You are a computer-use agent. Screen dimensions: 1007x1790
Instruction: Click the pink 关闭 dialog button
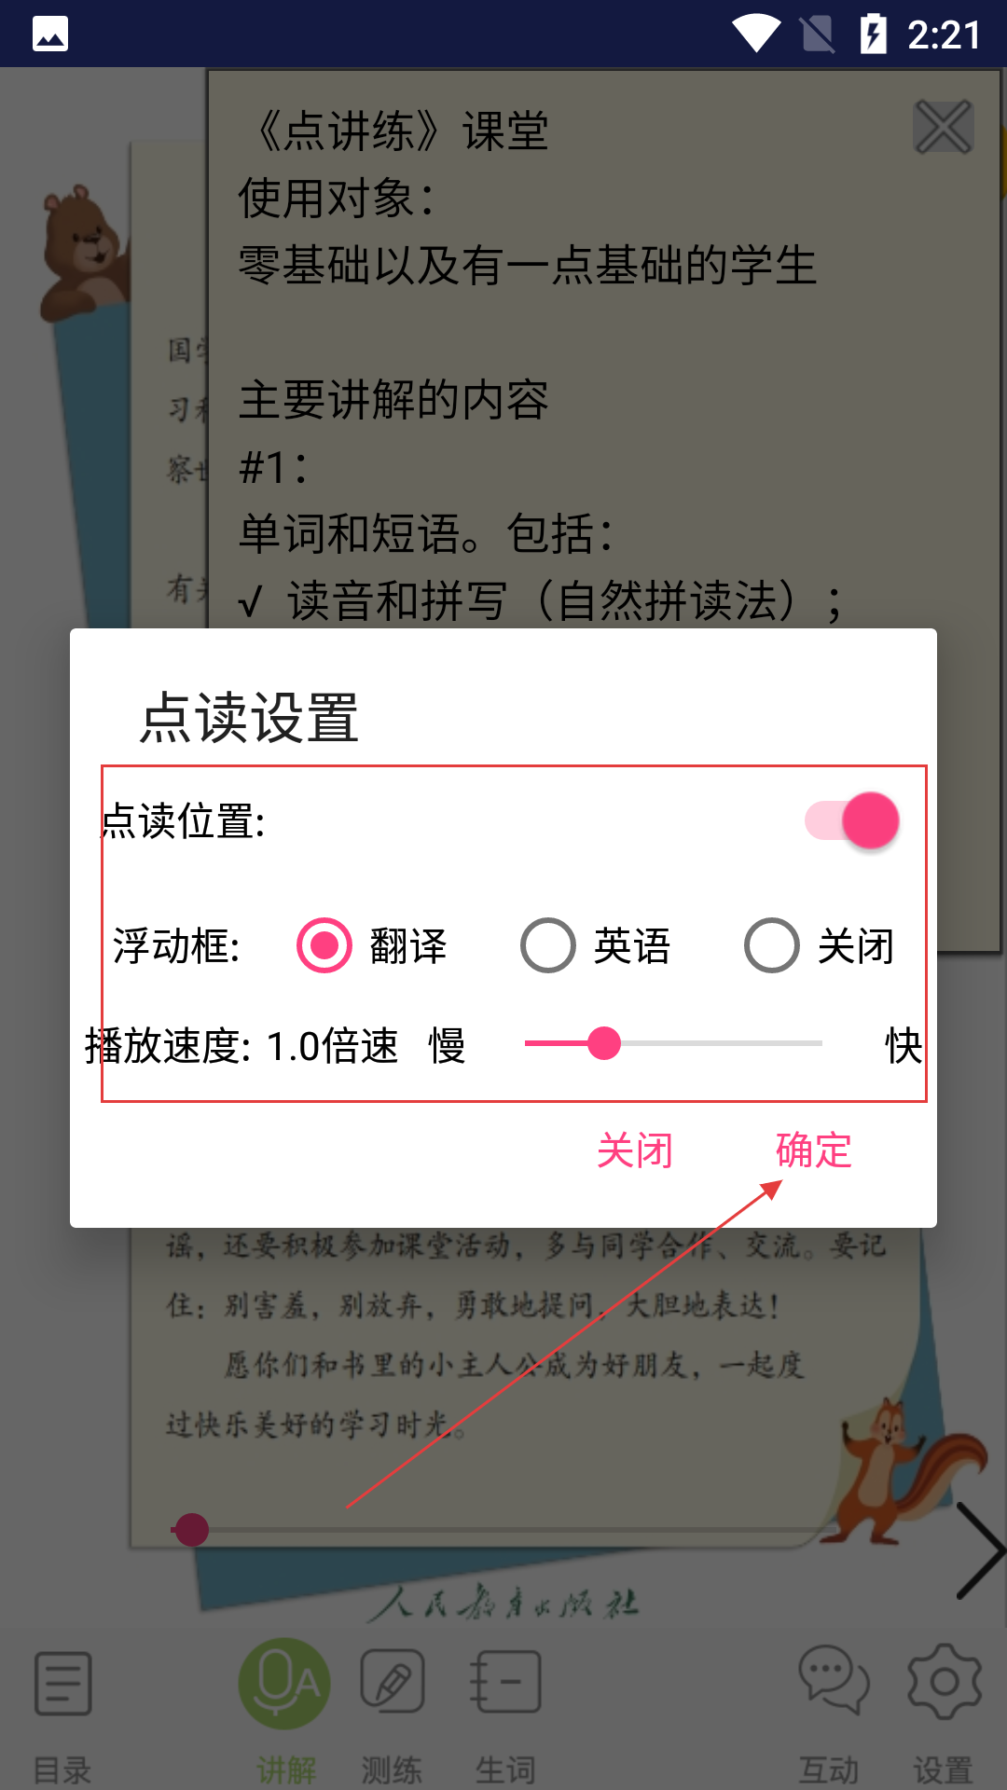click(x=634, y=1150)
